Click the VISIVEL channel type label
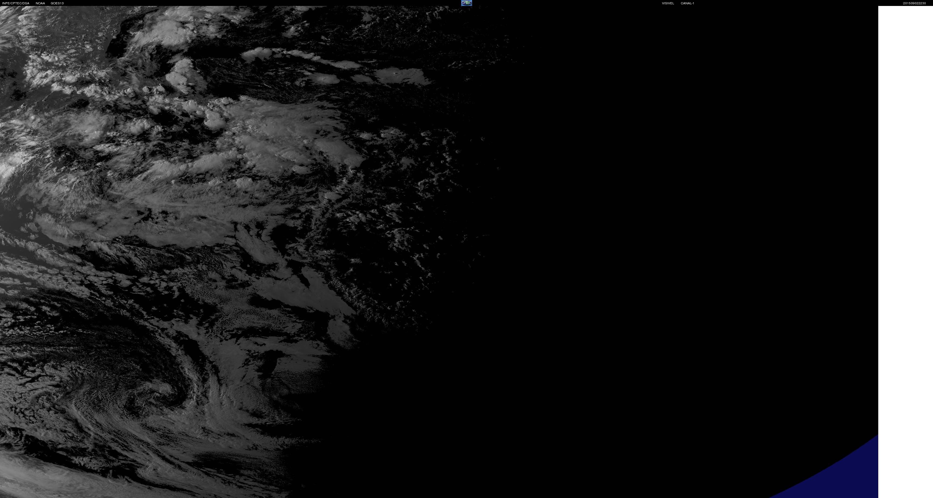The image size is (933, 498). coord(668,3)
